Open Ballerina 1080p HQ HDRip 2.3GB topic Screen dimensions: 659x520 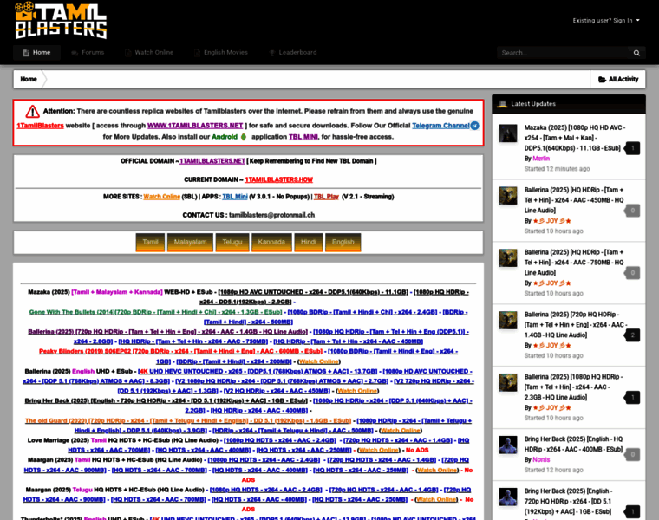pos(574,387)
